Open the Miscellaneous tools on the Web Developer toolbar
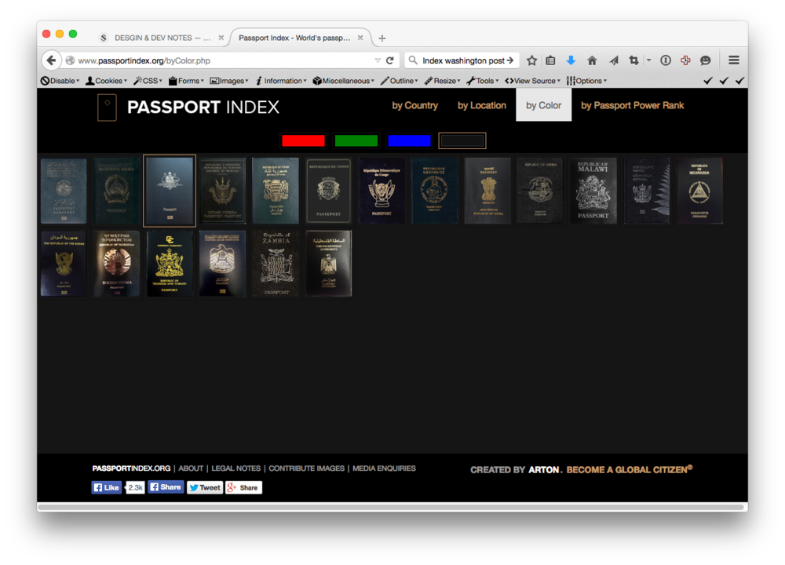Image resolution: width=785 pixels, height=565 pixels. click(x=342, y=80)
